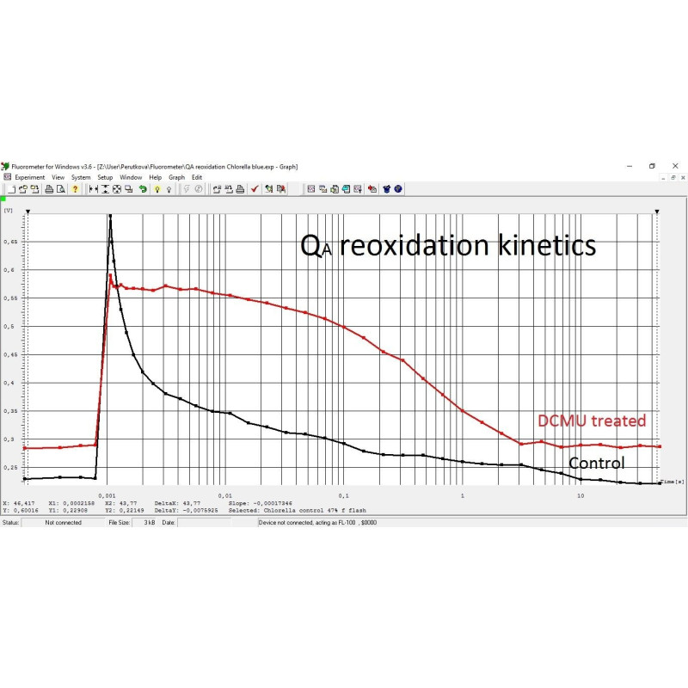Click the blue globe device icon
The image size is (688, 688).
pos(397,192)
